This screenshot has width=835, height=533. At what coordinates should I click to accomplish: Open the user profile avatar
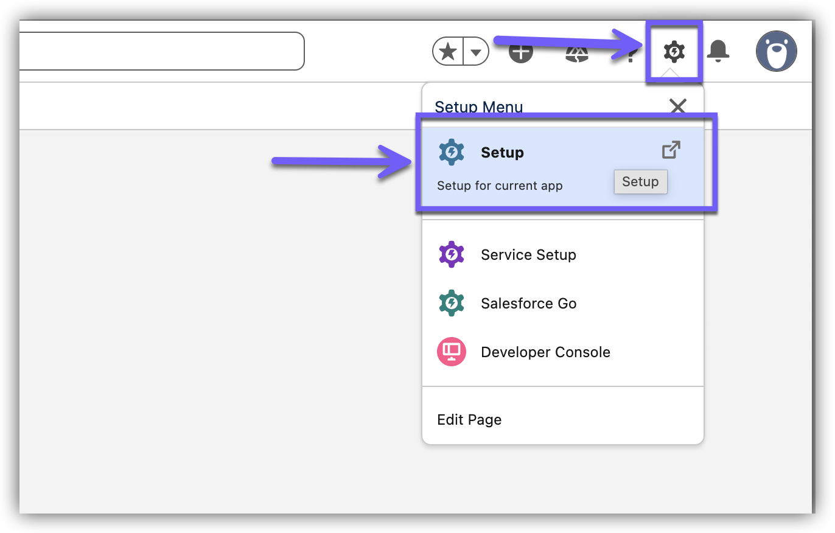point(776,51)
